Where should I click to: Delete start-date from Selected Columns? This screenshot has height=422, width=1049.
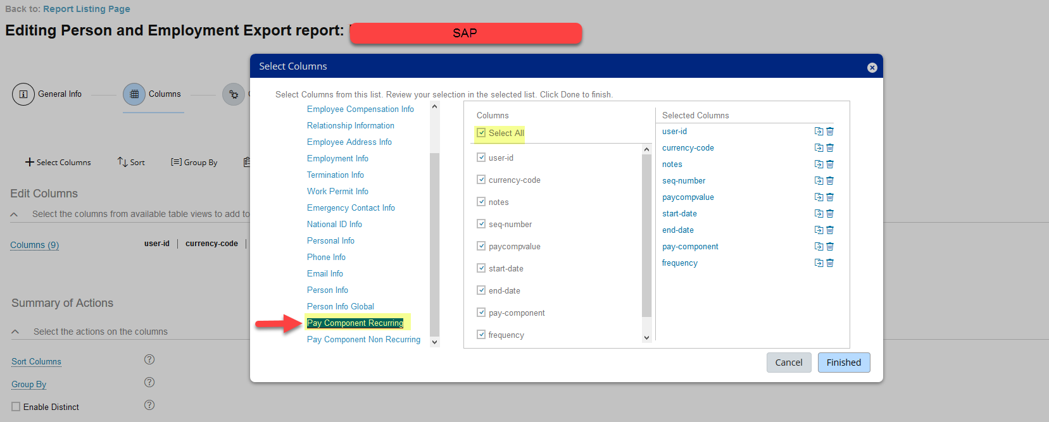(830, 214)
